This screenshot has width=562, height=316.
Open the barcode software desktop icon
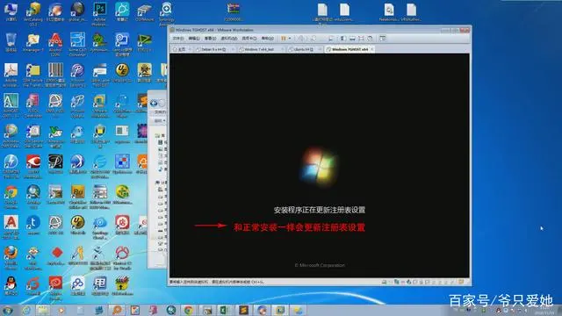(x=55, y=75)
